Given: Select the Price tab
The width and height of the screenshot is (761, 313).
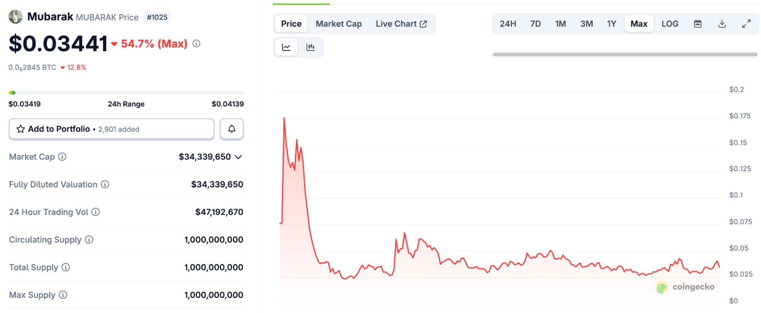Looking at the screenshot, I should [x=291, y=24].
